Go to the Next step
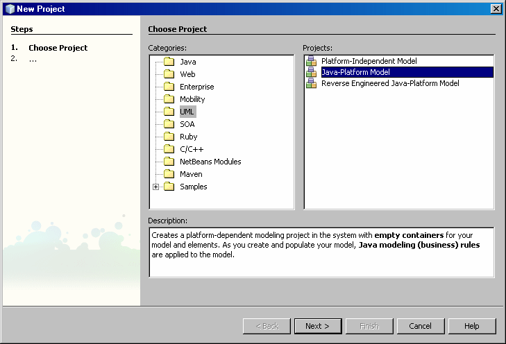Viewport: 506px width, 344px height. pos(318,326)
